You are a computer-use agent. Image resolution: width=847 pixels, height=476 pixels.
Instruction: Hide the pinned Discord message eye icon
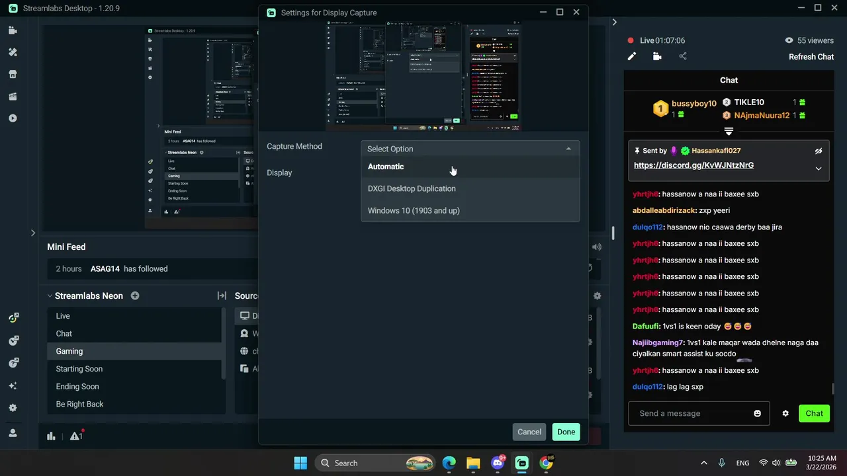(819, 151)
